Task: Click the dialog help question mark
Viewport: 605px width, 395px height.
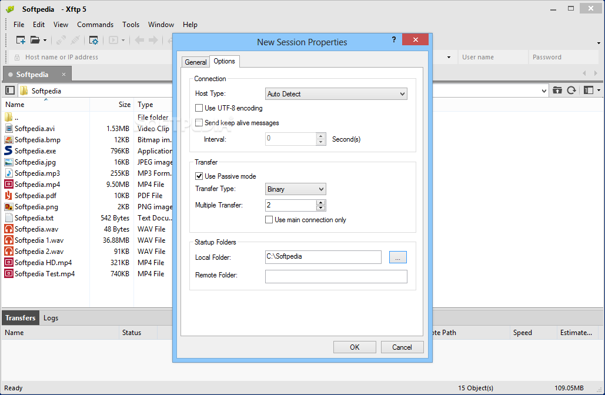Action: 394,39
